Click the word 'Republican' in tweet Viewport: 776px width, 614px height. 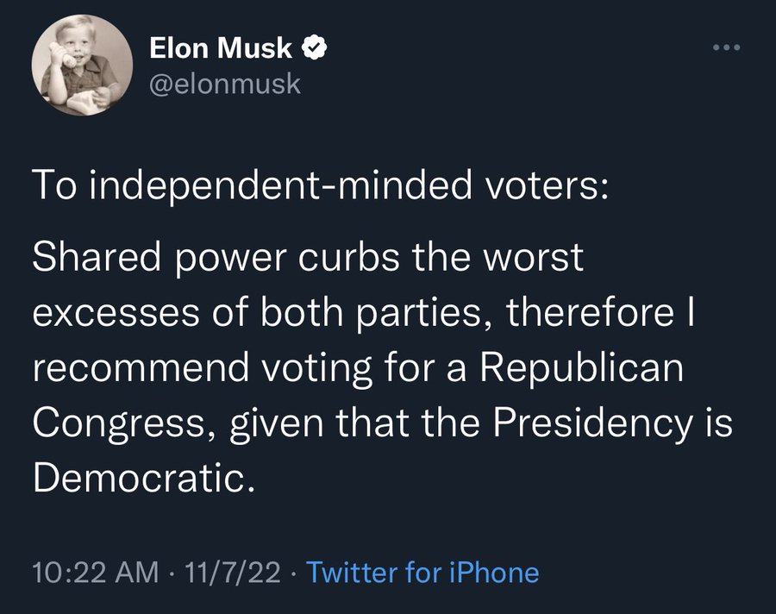coord(582,368)
